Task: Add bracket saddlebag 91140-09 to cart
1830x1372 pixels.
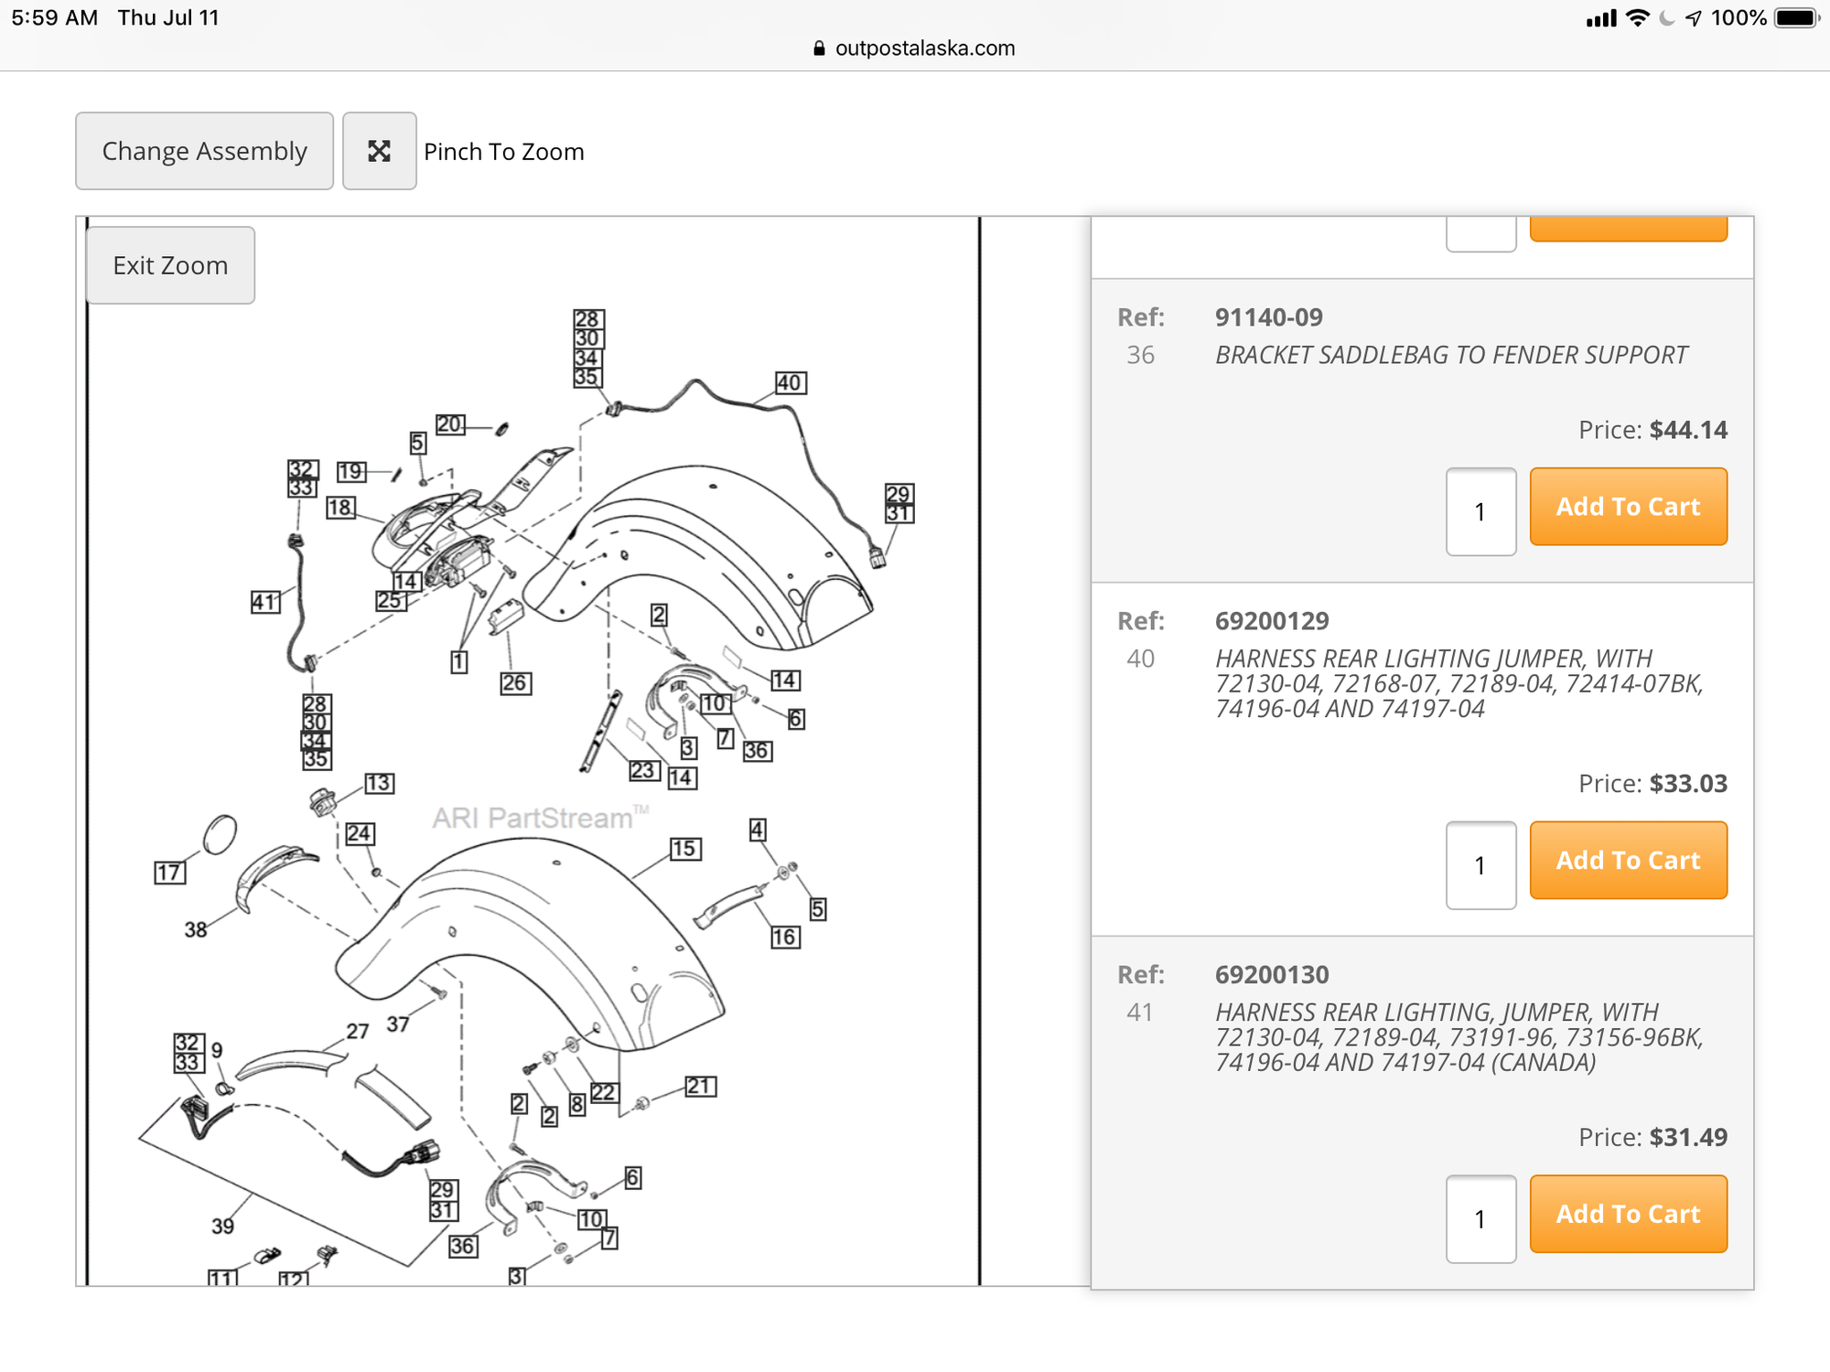Action: coord(1628,507)
